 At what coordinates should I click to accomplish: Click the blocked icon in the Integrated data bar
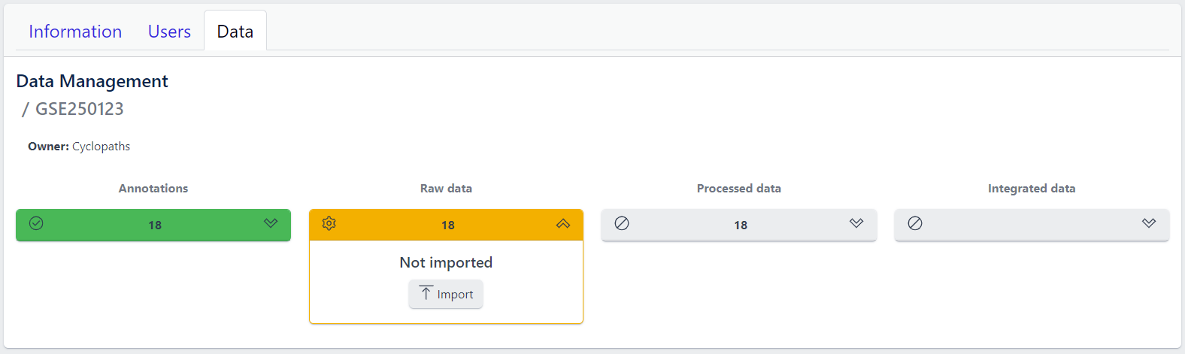(x=915, y=223)
